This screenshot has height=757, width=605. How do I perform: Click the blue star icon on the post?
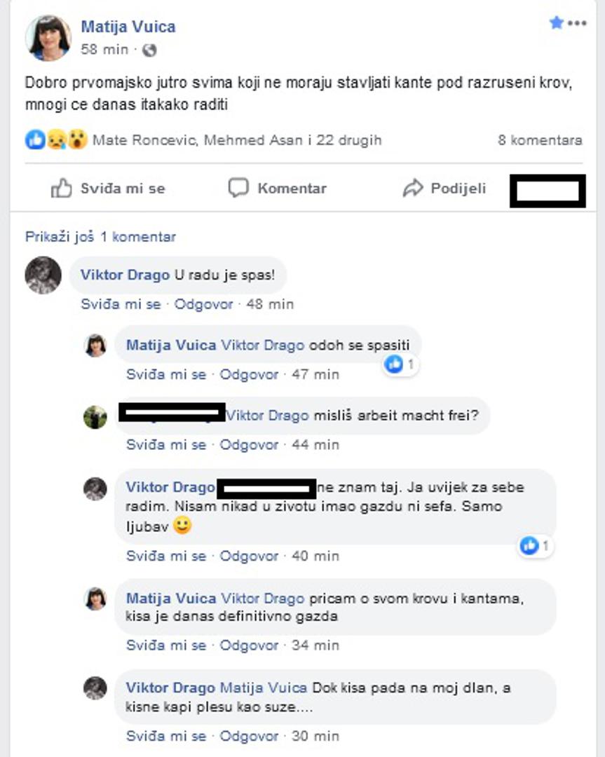(x=556, y=22)
